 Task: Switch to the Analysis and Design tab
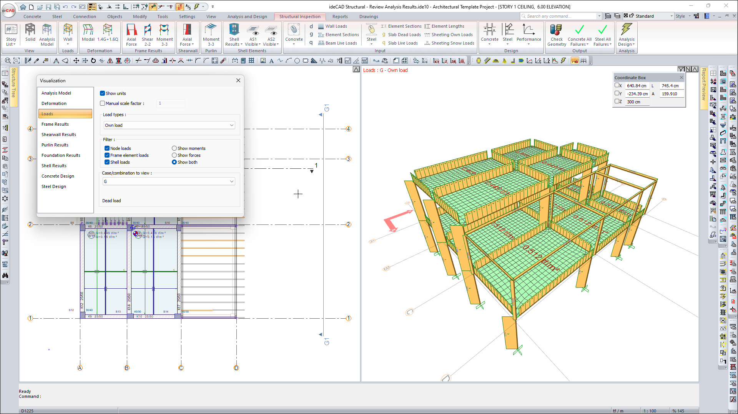247,17
